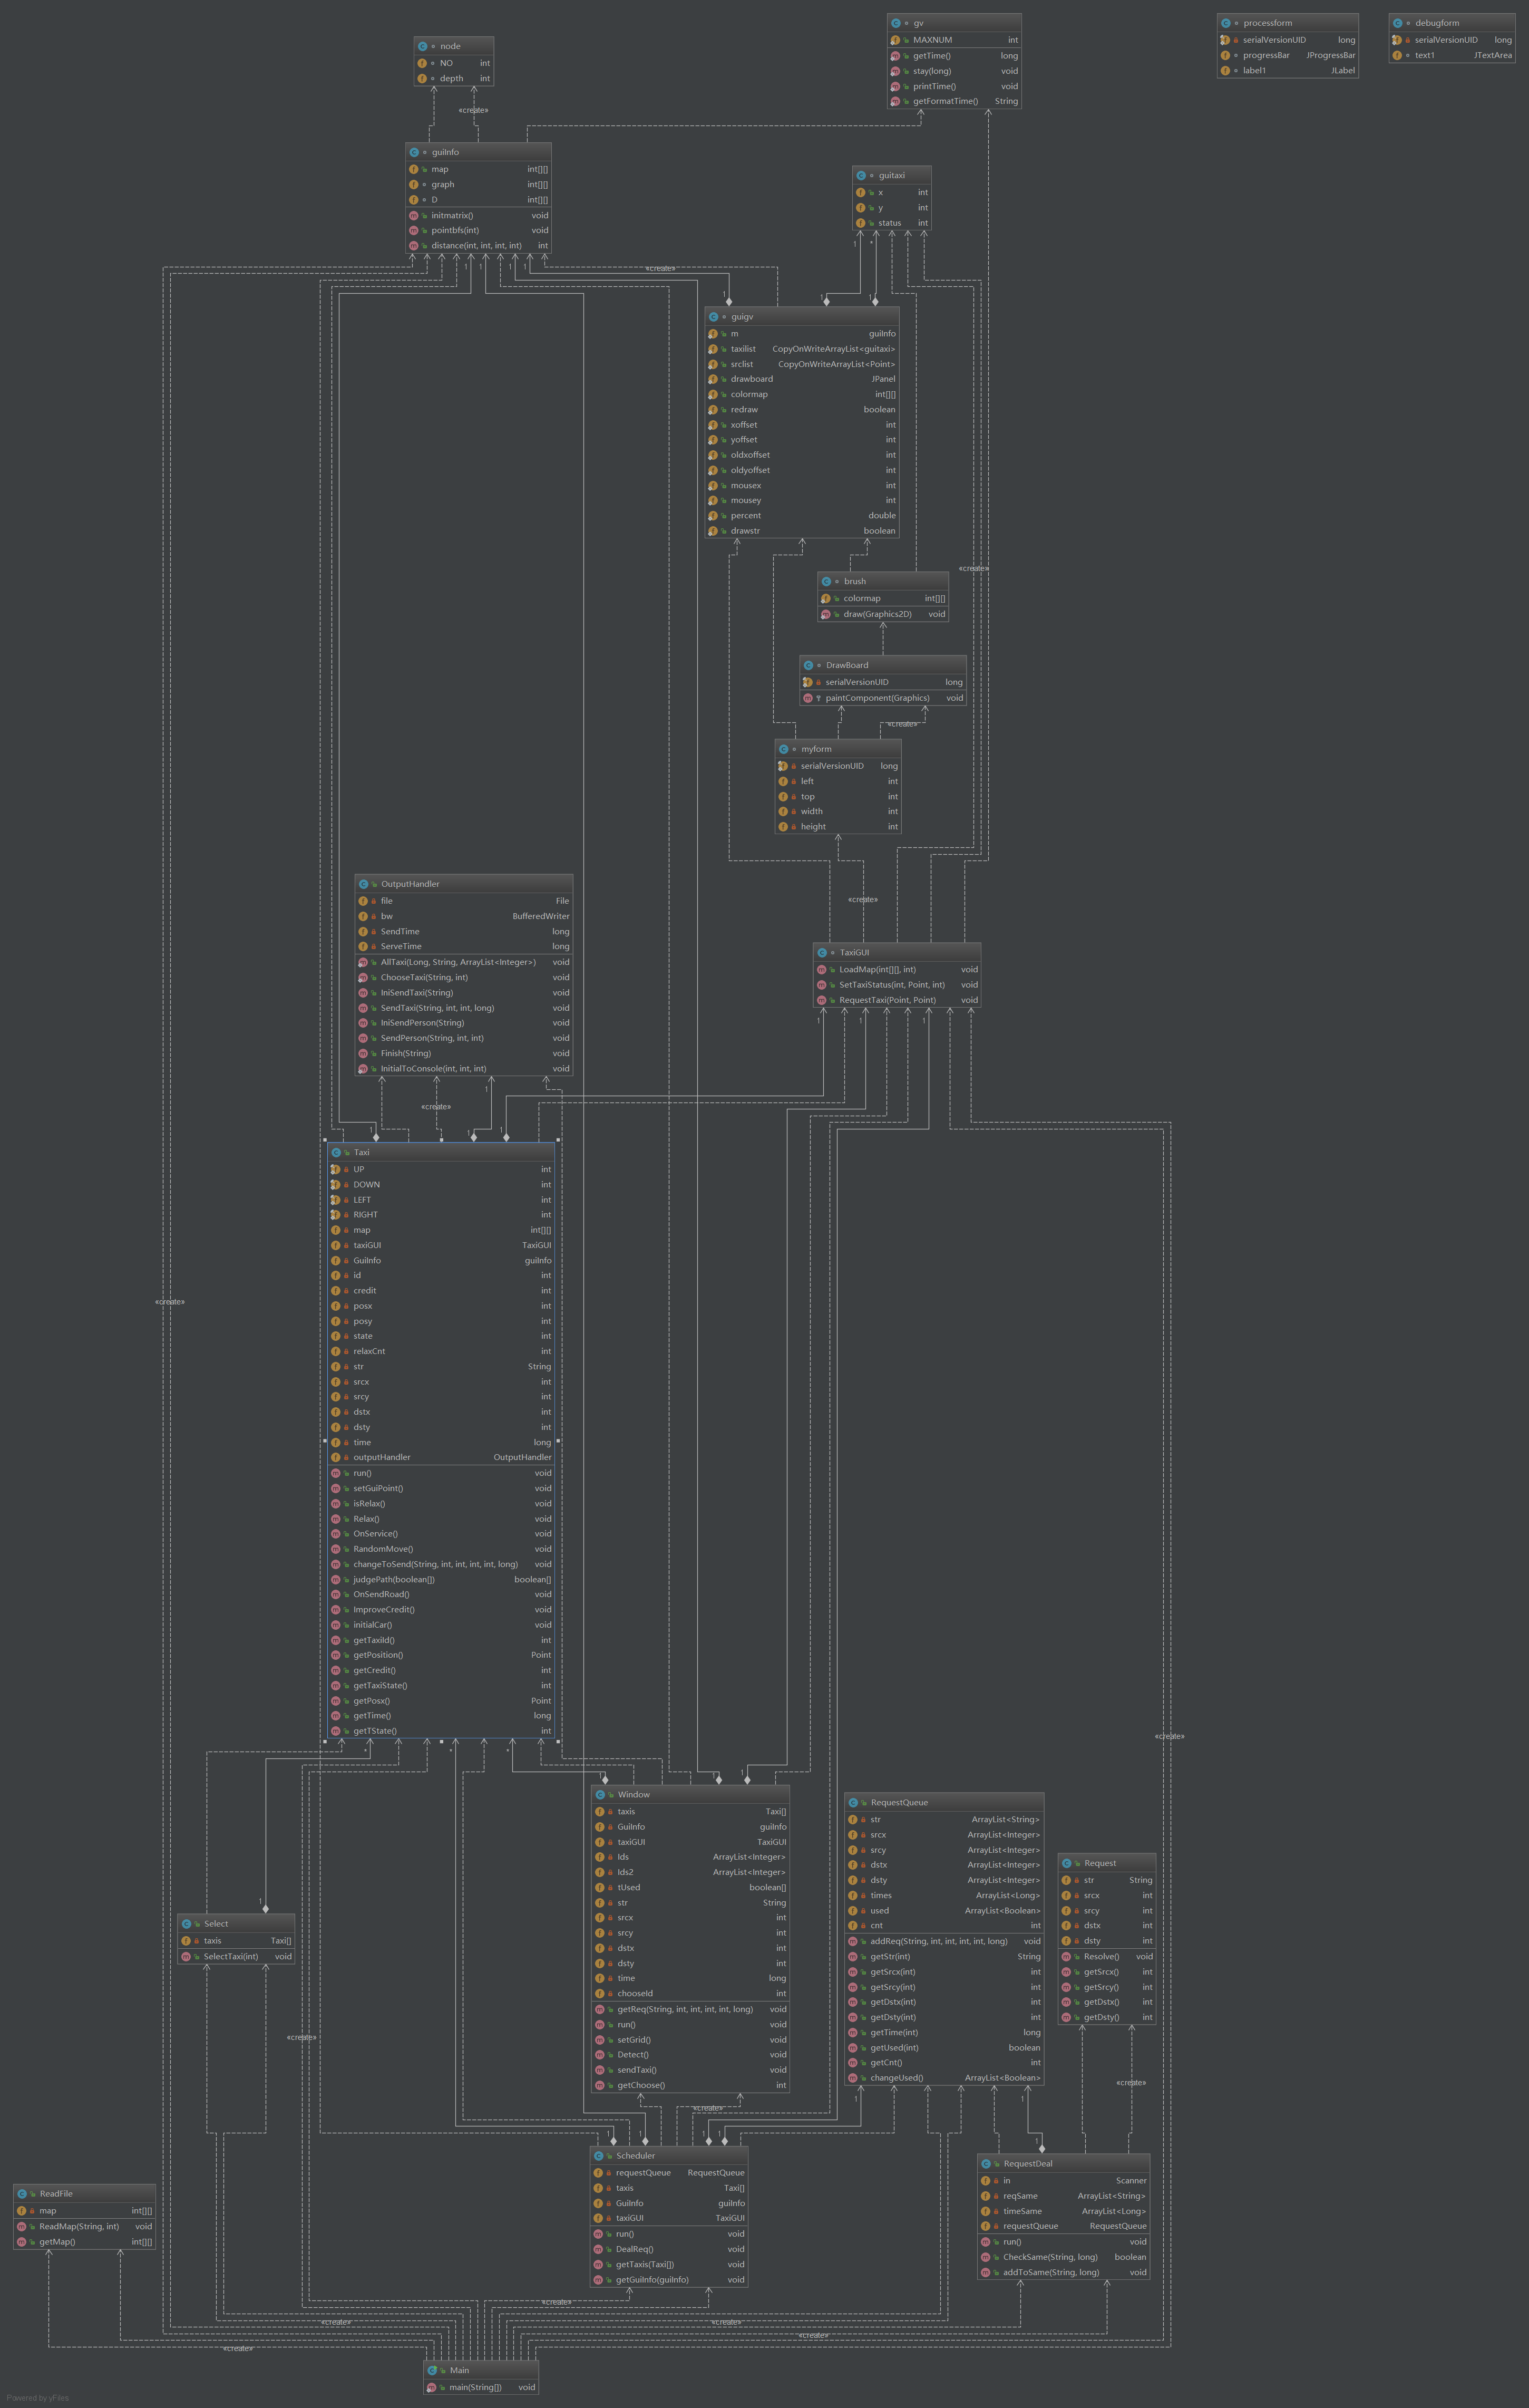
Task: Select CheckSame(String, long) in RequestDeal
Action: point(1063,2257)
